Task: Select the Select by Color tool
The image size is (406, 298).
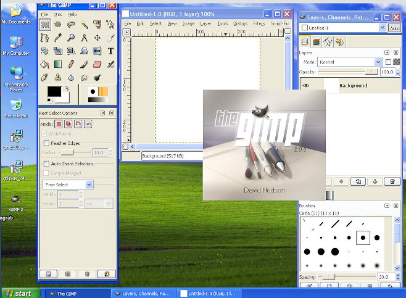Action: [x=97, y=25]
